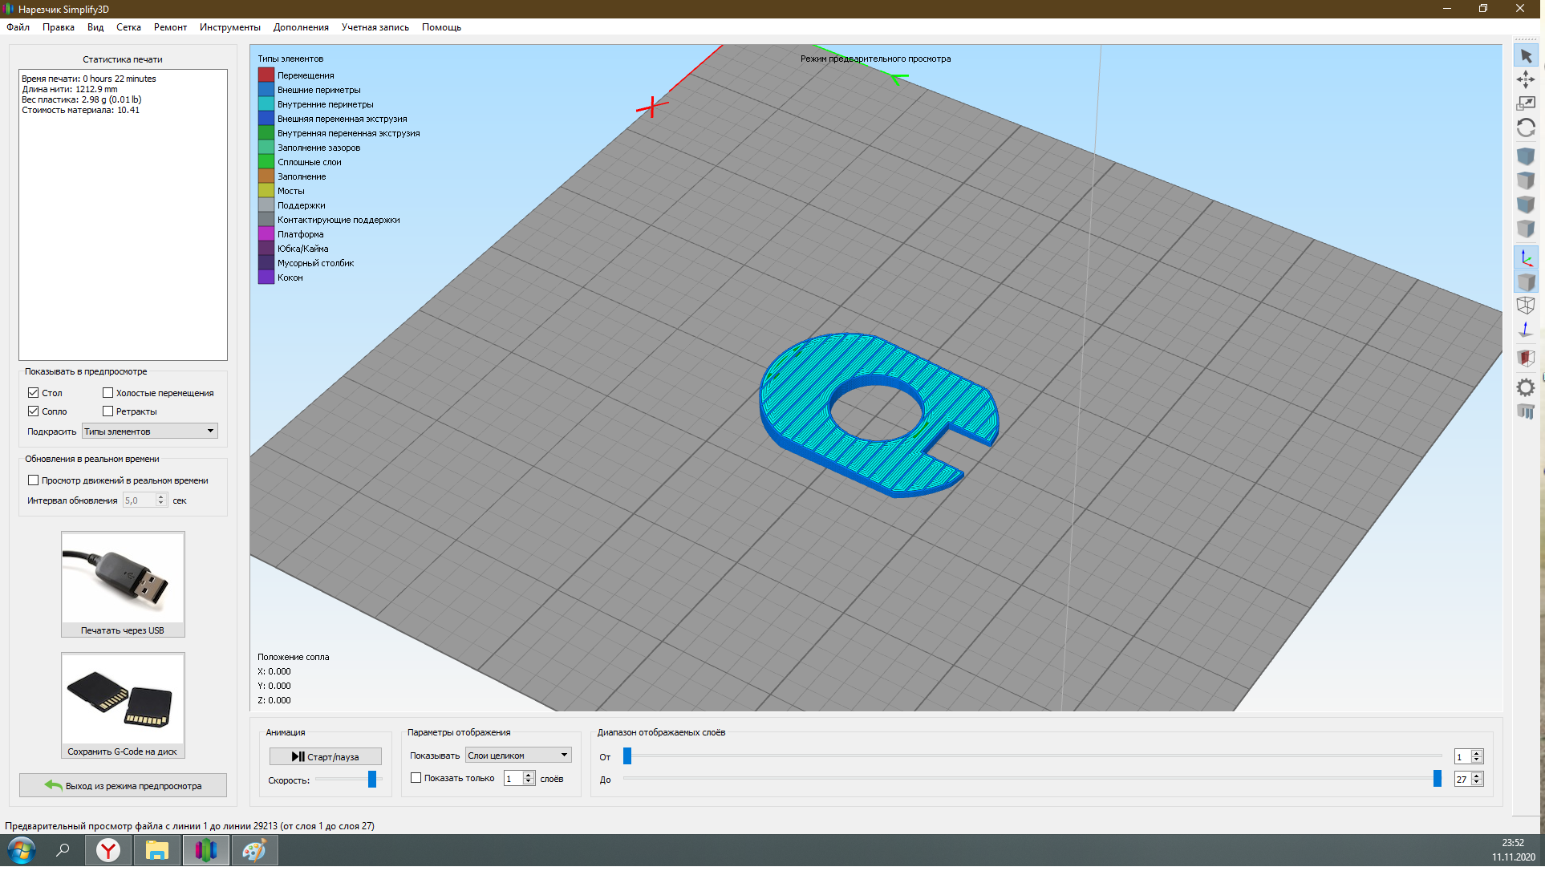The image size is (1545, 871).
Task: Toggle the coordinate axes display
Action: (1526, 257)
